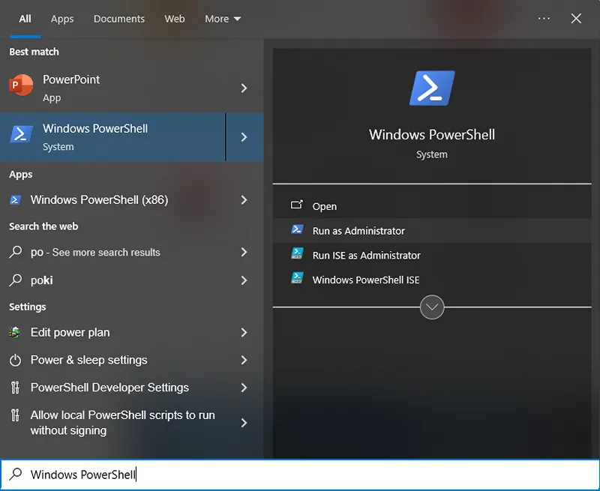This screenshot has width=600, height=491.
Task: Click the large PowerShell logo in preview pane
Action: pyautogui.click(x=432, y=88)
